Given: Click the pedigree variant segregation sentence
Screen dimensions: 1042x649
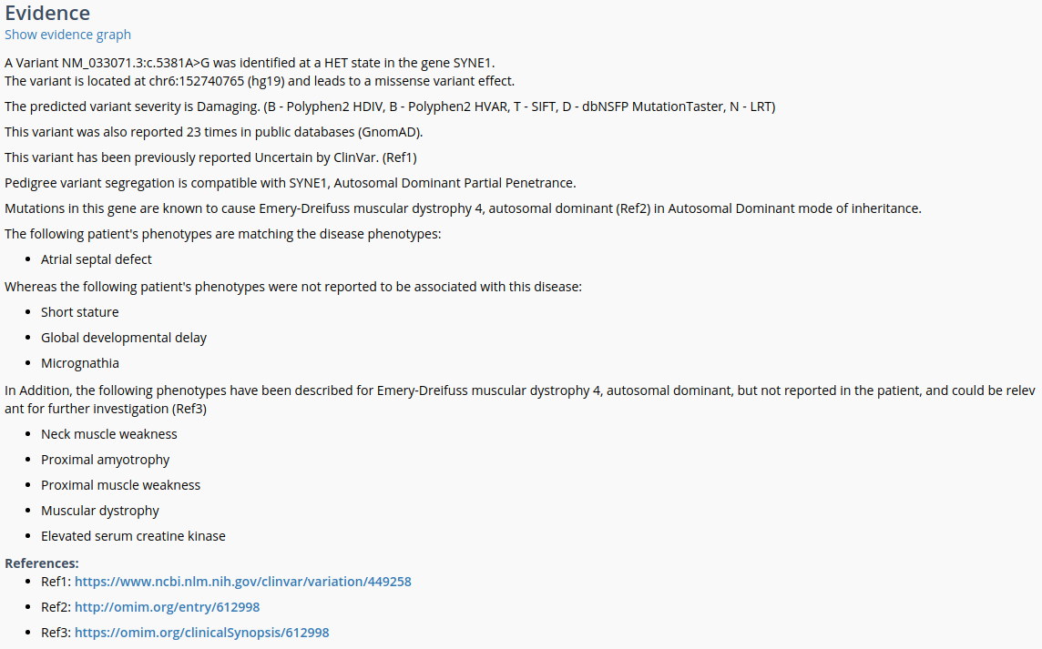Looking at the screenshot, I should click(x=290, y=183).
